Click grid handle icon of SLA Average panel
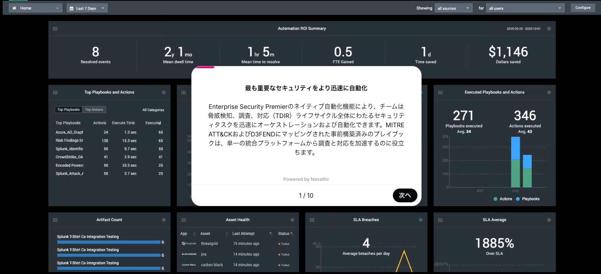This screenshot has height=274, width=601. pos(440,220)
